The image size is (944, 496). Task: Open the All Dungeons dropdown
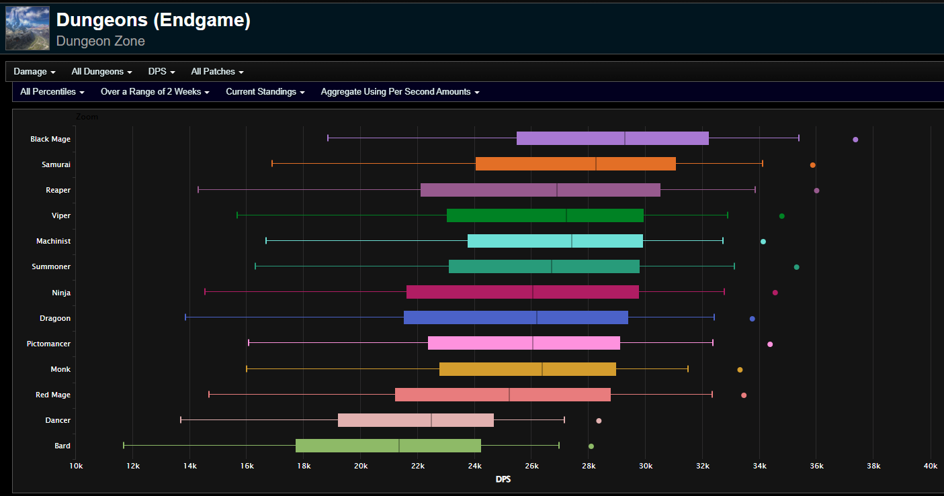point(102,72)
